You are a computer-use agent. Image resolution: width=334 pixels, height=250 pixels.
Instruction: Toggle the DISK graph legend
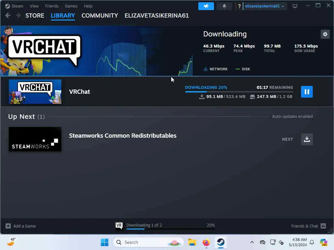coord(243,69)
